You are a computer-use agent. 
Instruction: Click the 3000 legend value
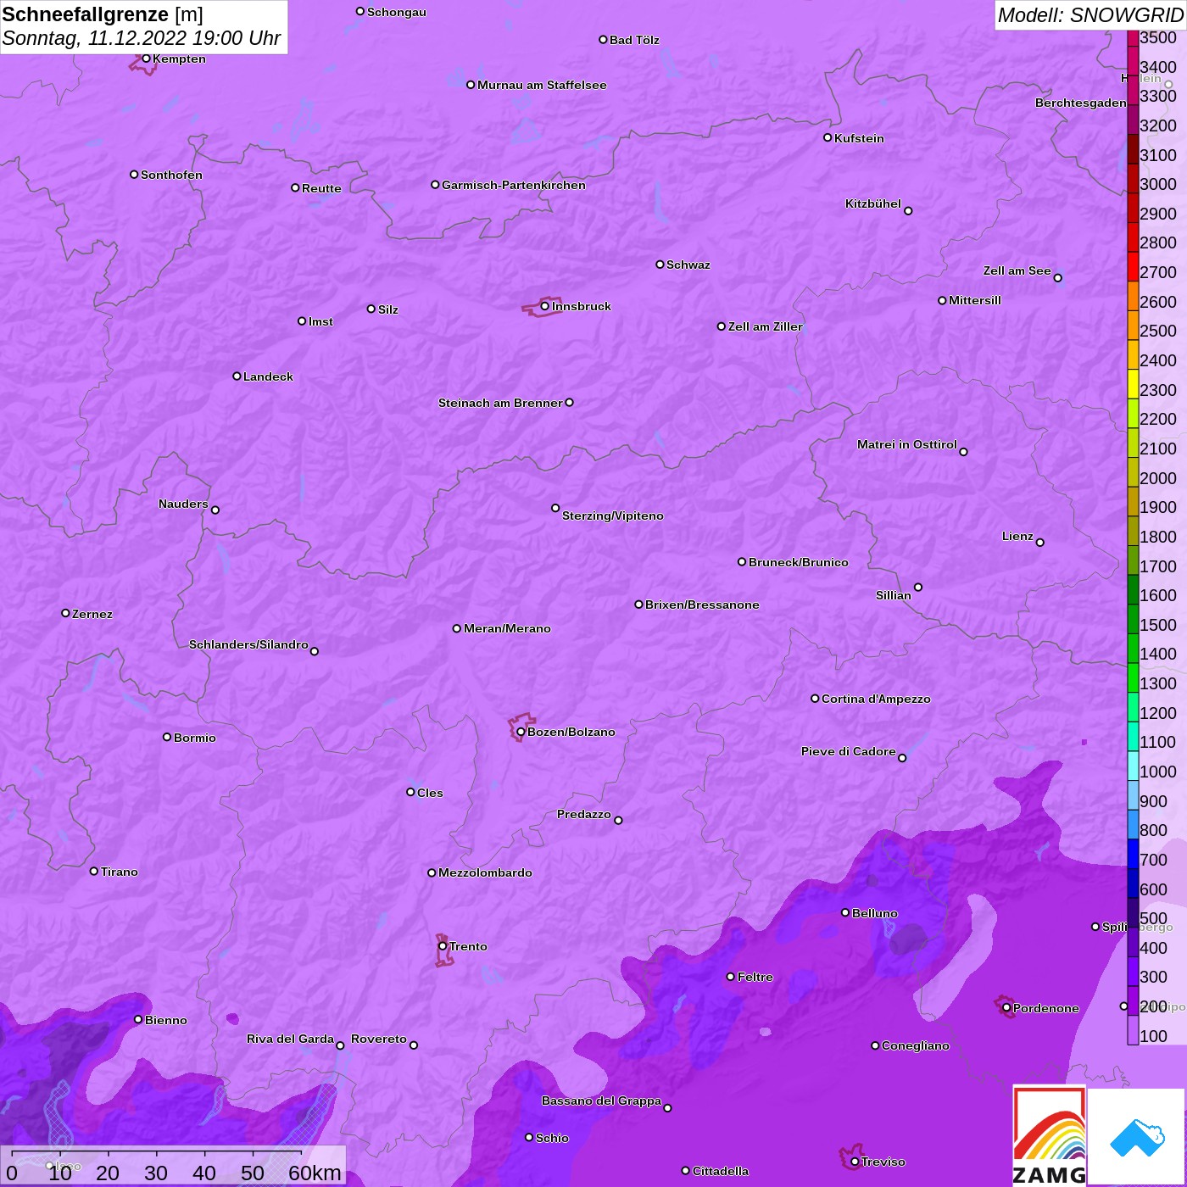click(x=1158, y=184)
